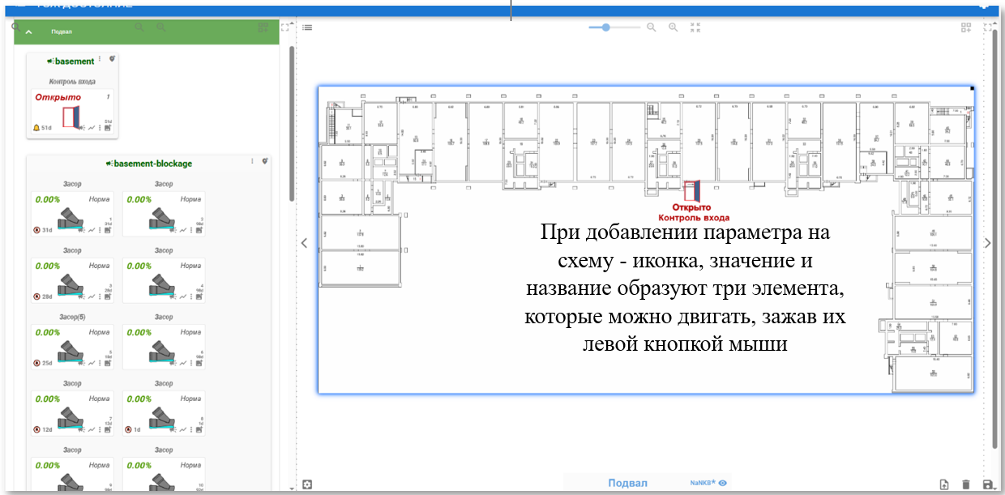This screenshot has width=1005, height=495.
Task: Open three-dot menu of Засор widget 4
Action: click(x=190, y=297)
